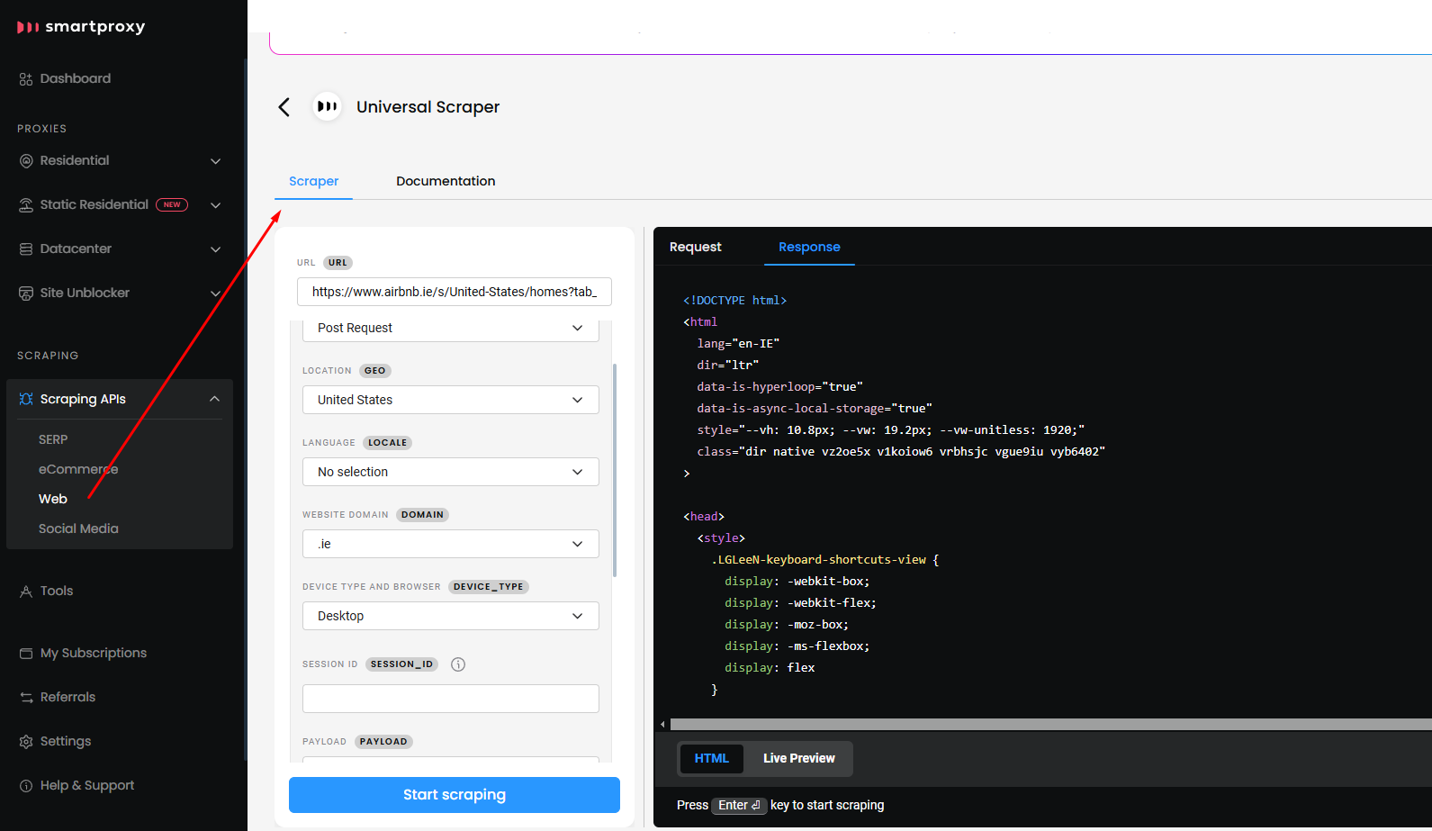Click the Site Unblocker icon
The image size is (1432, 831).
pos(26,294)
